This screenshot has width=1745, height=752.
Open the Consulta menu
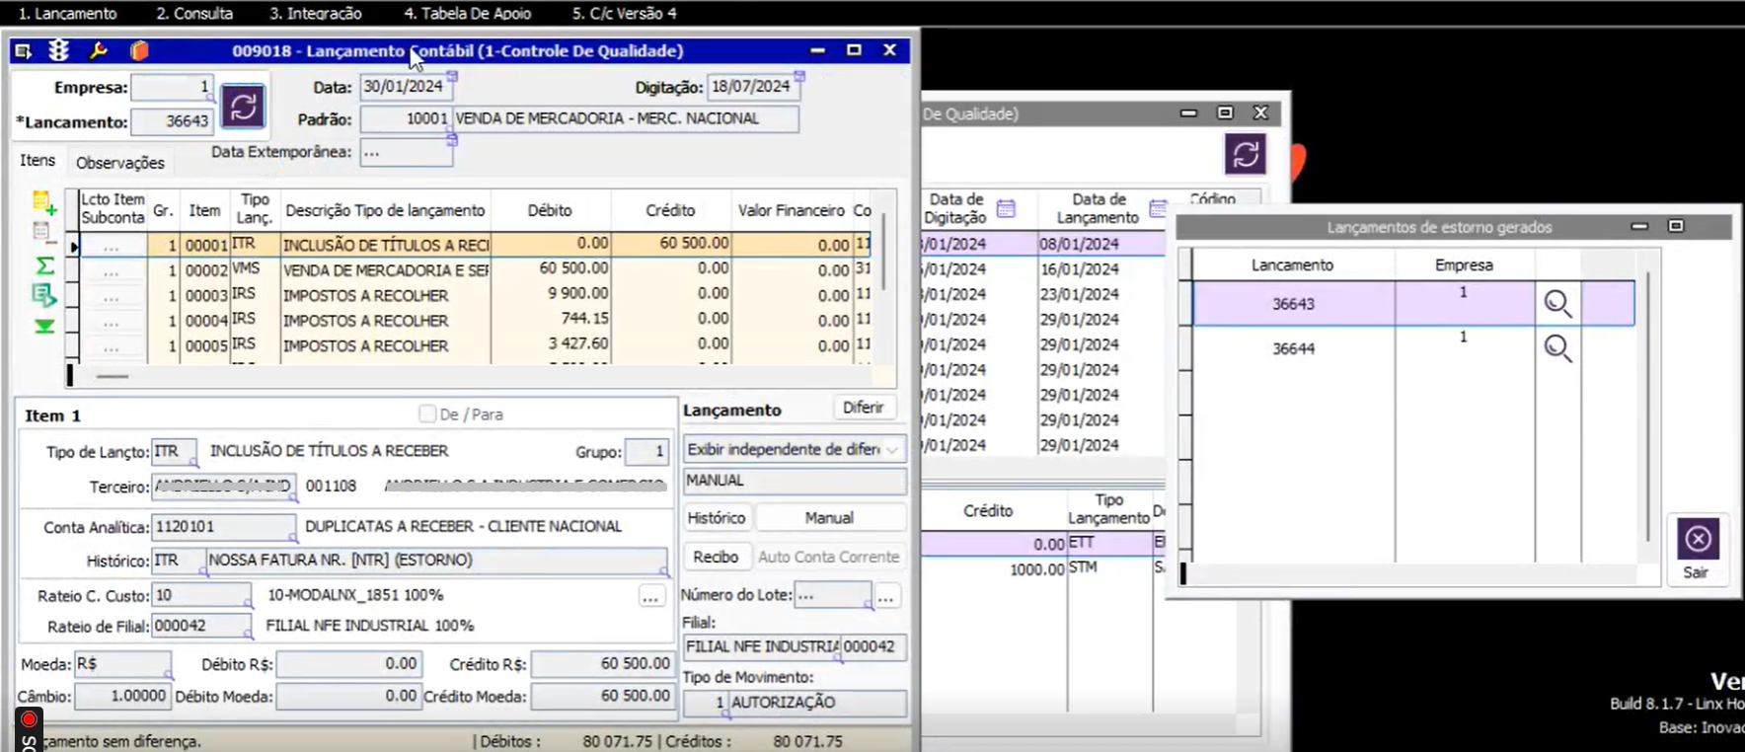point(194,13)
